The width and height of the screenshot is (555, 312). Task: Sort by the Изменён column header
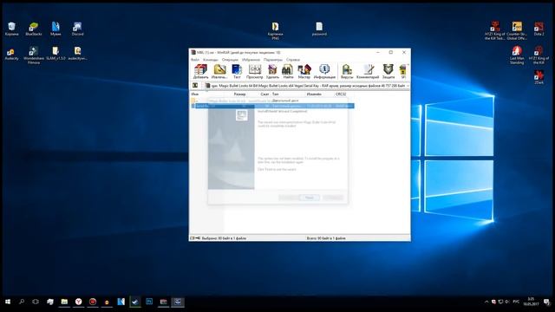[x=314, y=94]
